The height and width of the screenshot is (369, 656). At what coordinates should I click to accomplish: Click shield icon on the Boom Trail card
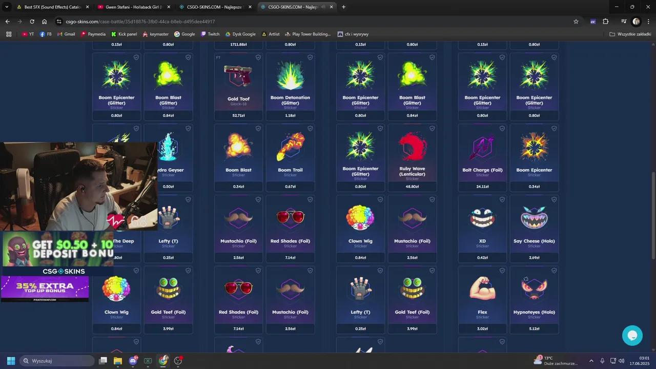pos(310,129)
